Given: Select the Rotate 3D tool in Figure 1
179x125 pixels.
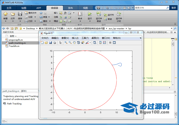Looking at the screenshot, I should coord(78,42).
